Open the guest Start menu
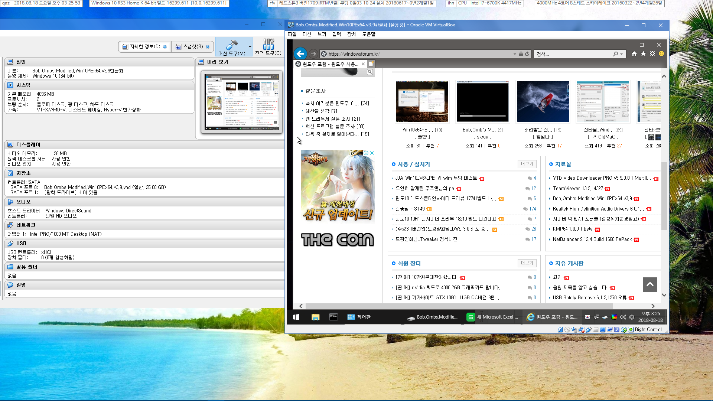Screen dimensions: 713x401 point(296,317)
